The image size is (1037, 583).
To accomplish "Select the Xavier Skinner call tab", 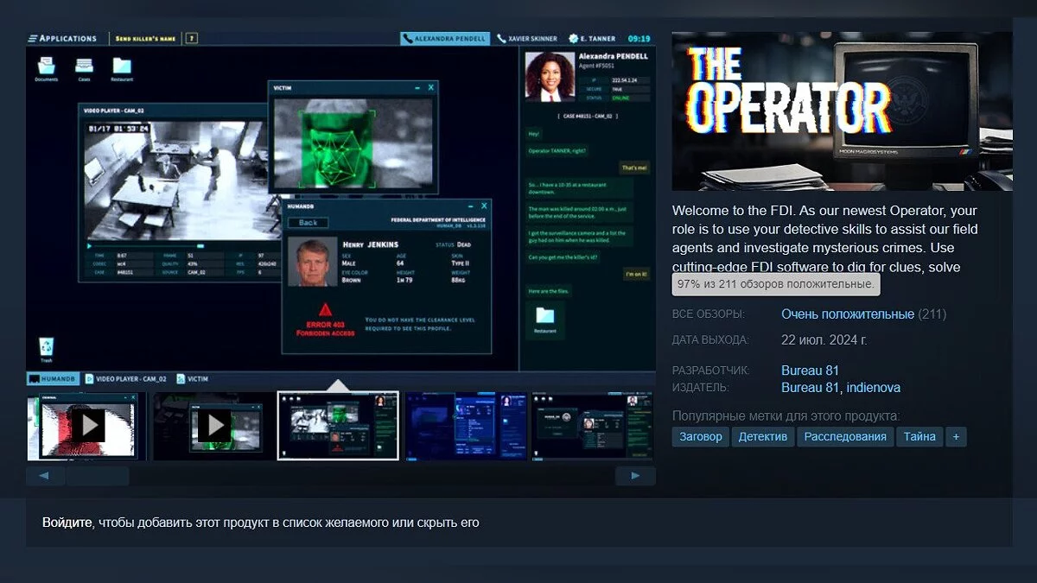I will click(528, 39).
